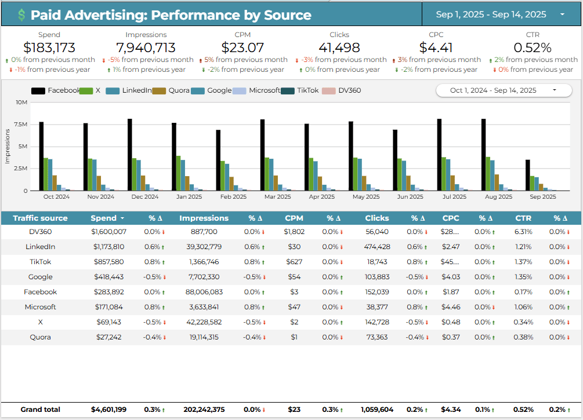Sort by the Clicks column header
Screen dimensions: 583x420
click(x=377, y=218)
